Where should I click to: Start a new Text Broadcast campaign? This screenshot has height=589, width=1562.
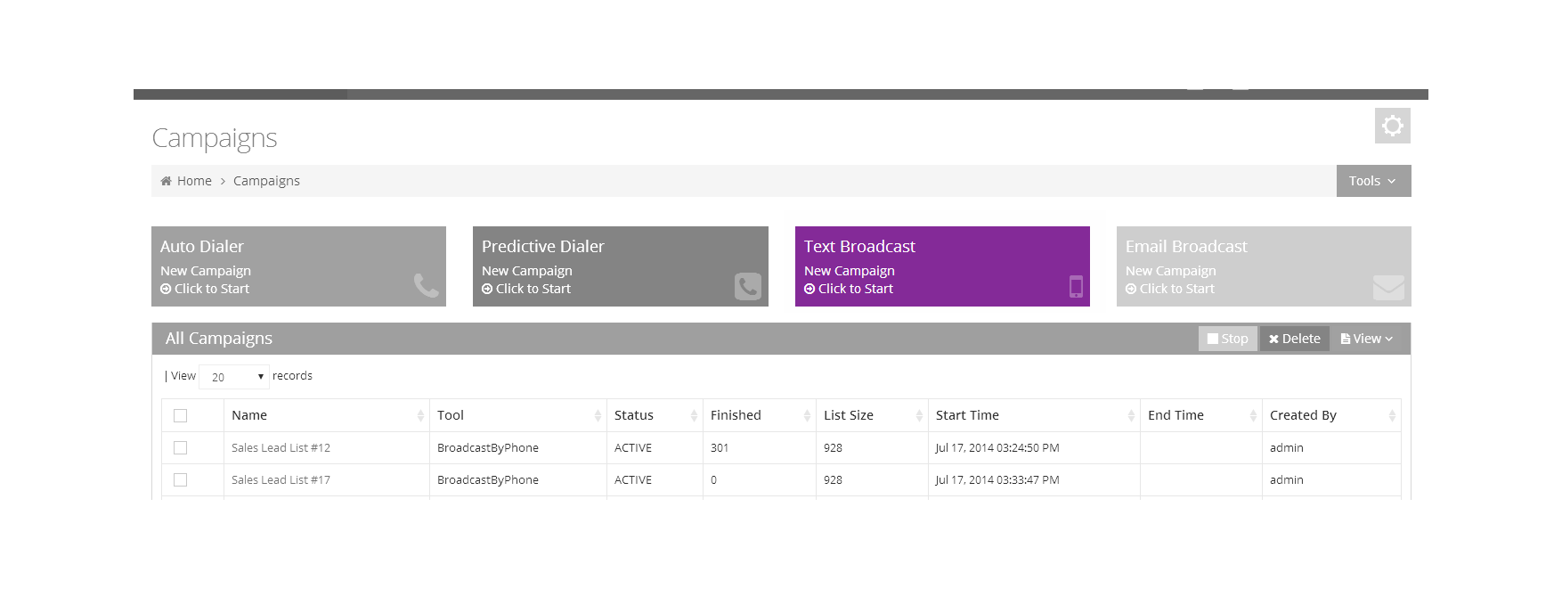pos(855,289)
